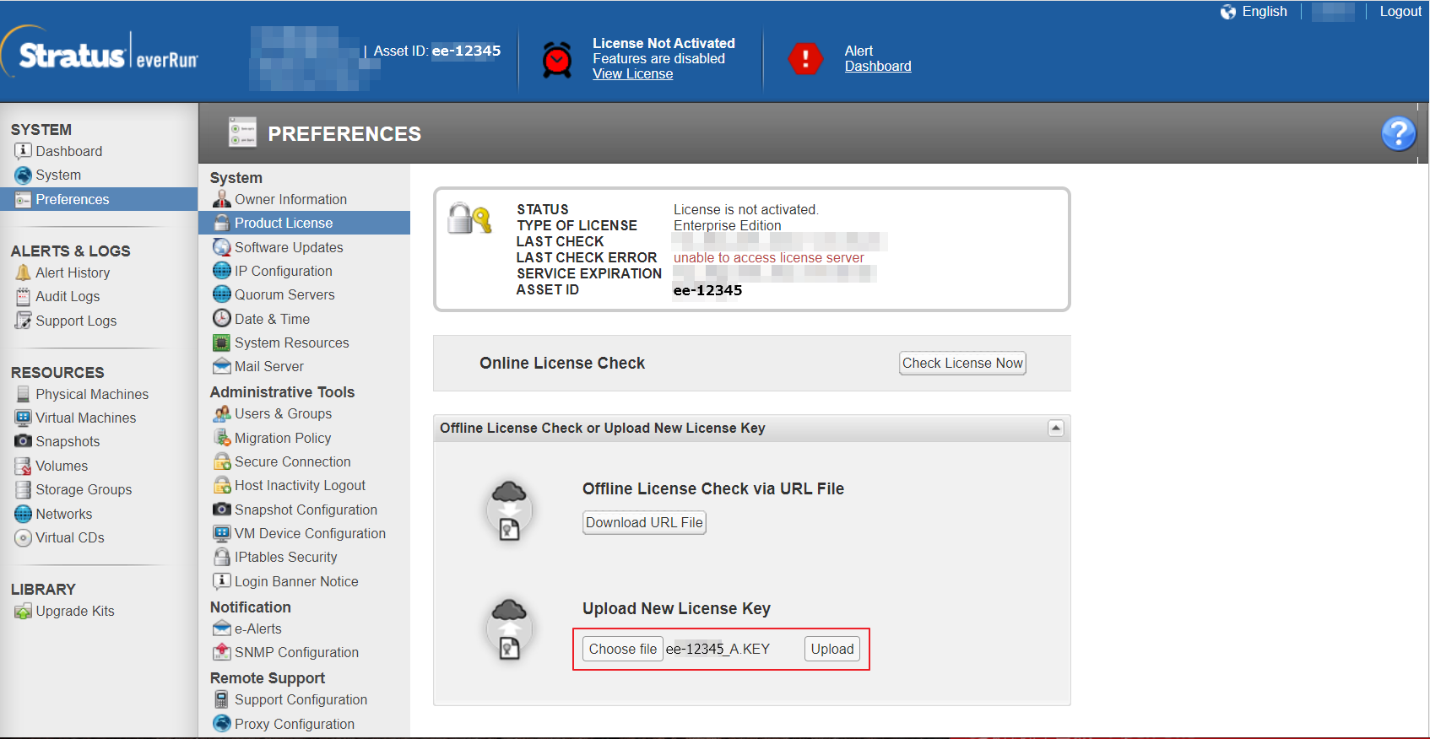Open Product License preferences page
Viewport: 1430px width, 739px height.
304,223
